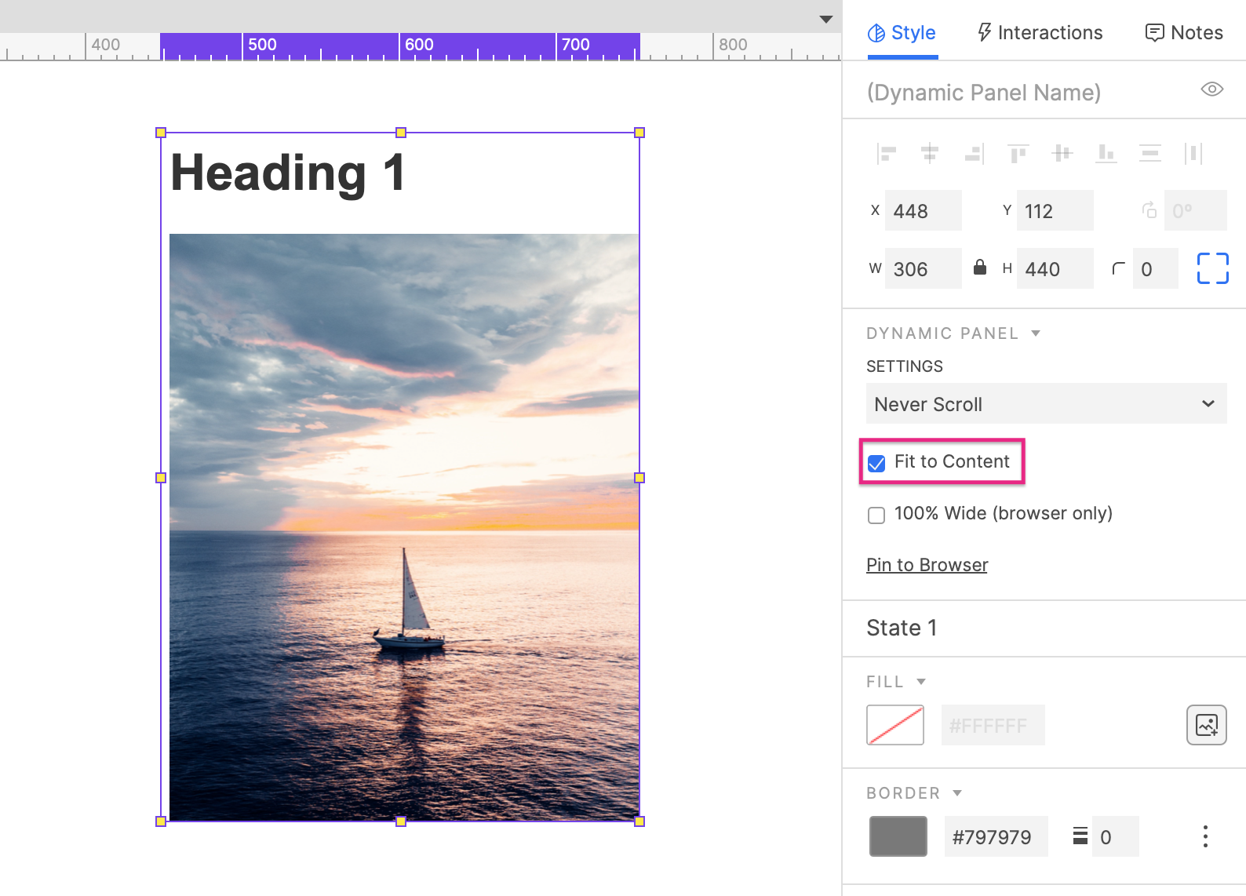Click align bottom icon
The image size is (1246, 896).
(x=1106, y=153)
